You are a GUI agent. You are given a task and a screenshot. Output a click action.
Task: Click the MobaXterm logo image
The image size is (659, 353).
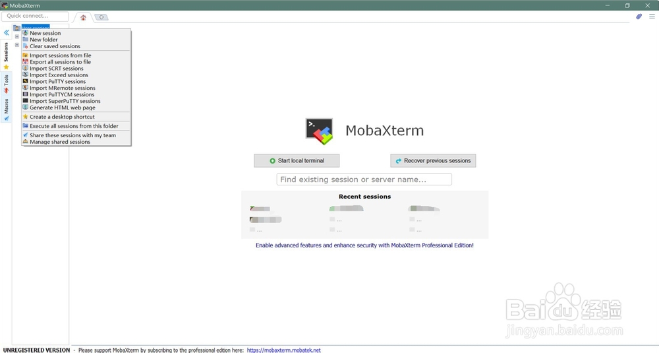coord(320,131)
